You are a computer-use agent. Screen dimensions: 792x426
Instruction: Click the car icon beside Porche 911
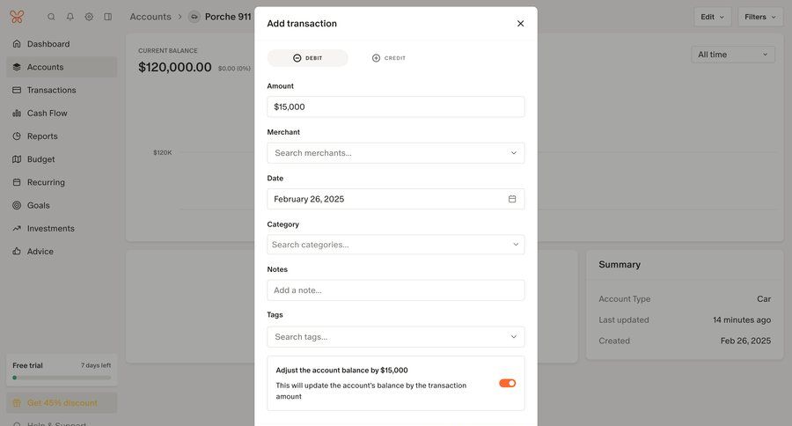click(x=194, y=17)
